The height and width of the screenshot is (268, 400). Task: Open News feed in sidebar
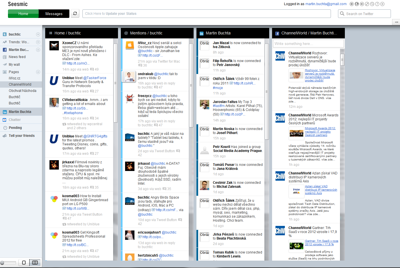17,57
